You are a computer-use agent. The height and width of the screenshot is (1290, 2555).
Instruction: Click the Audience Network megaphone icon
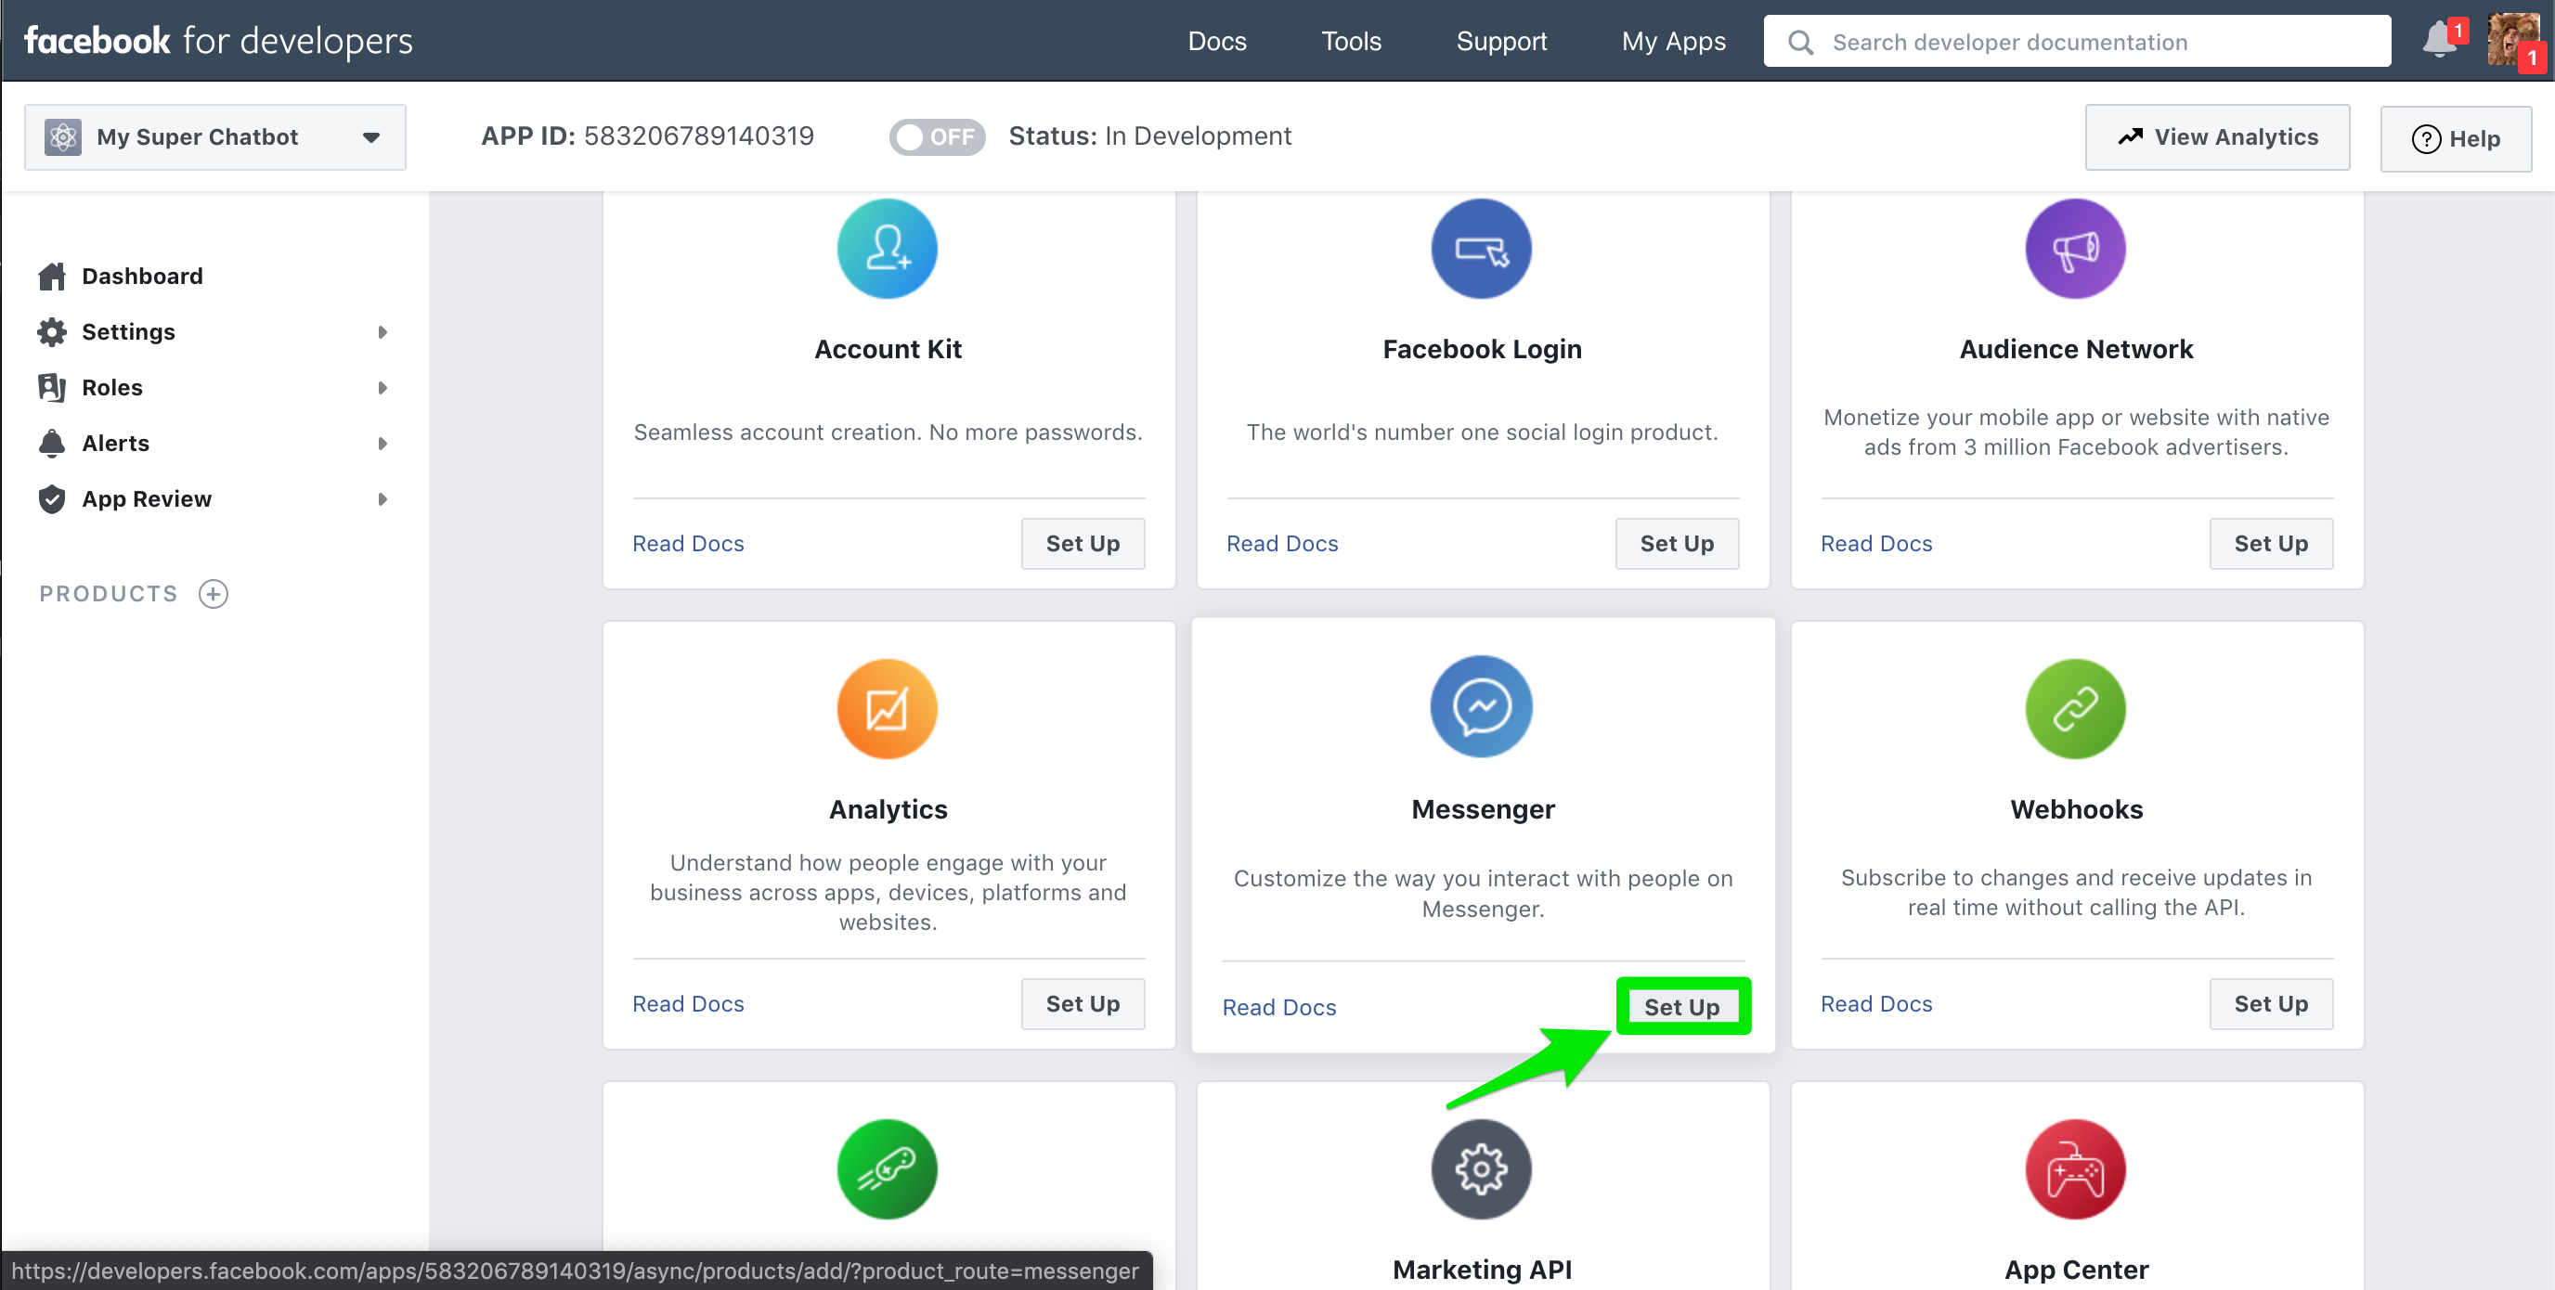pos(2075,249)
